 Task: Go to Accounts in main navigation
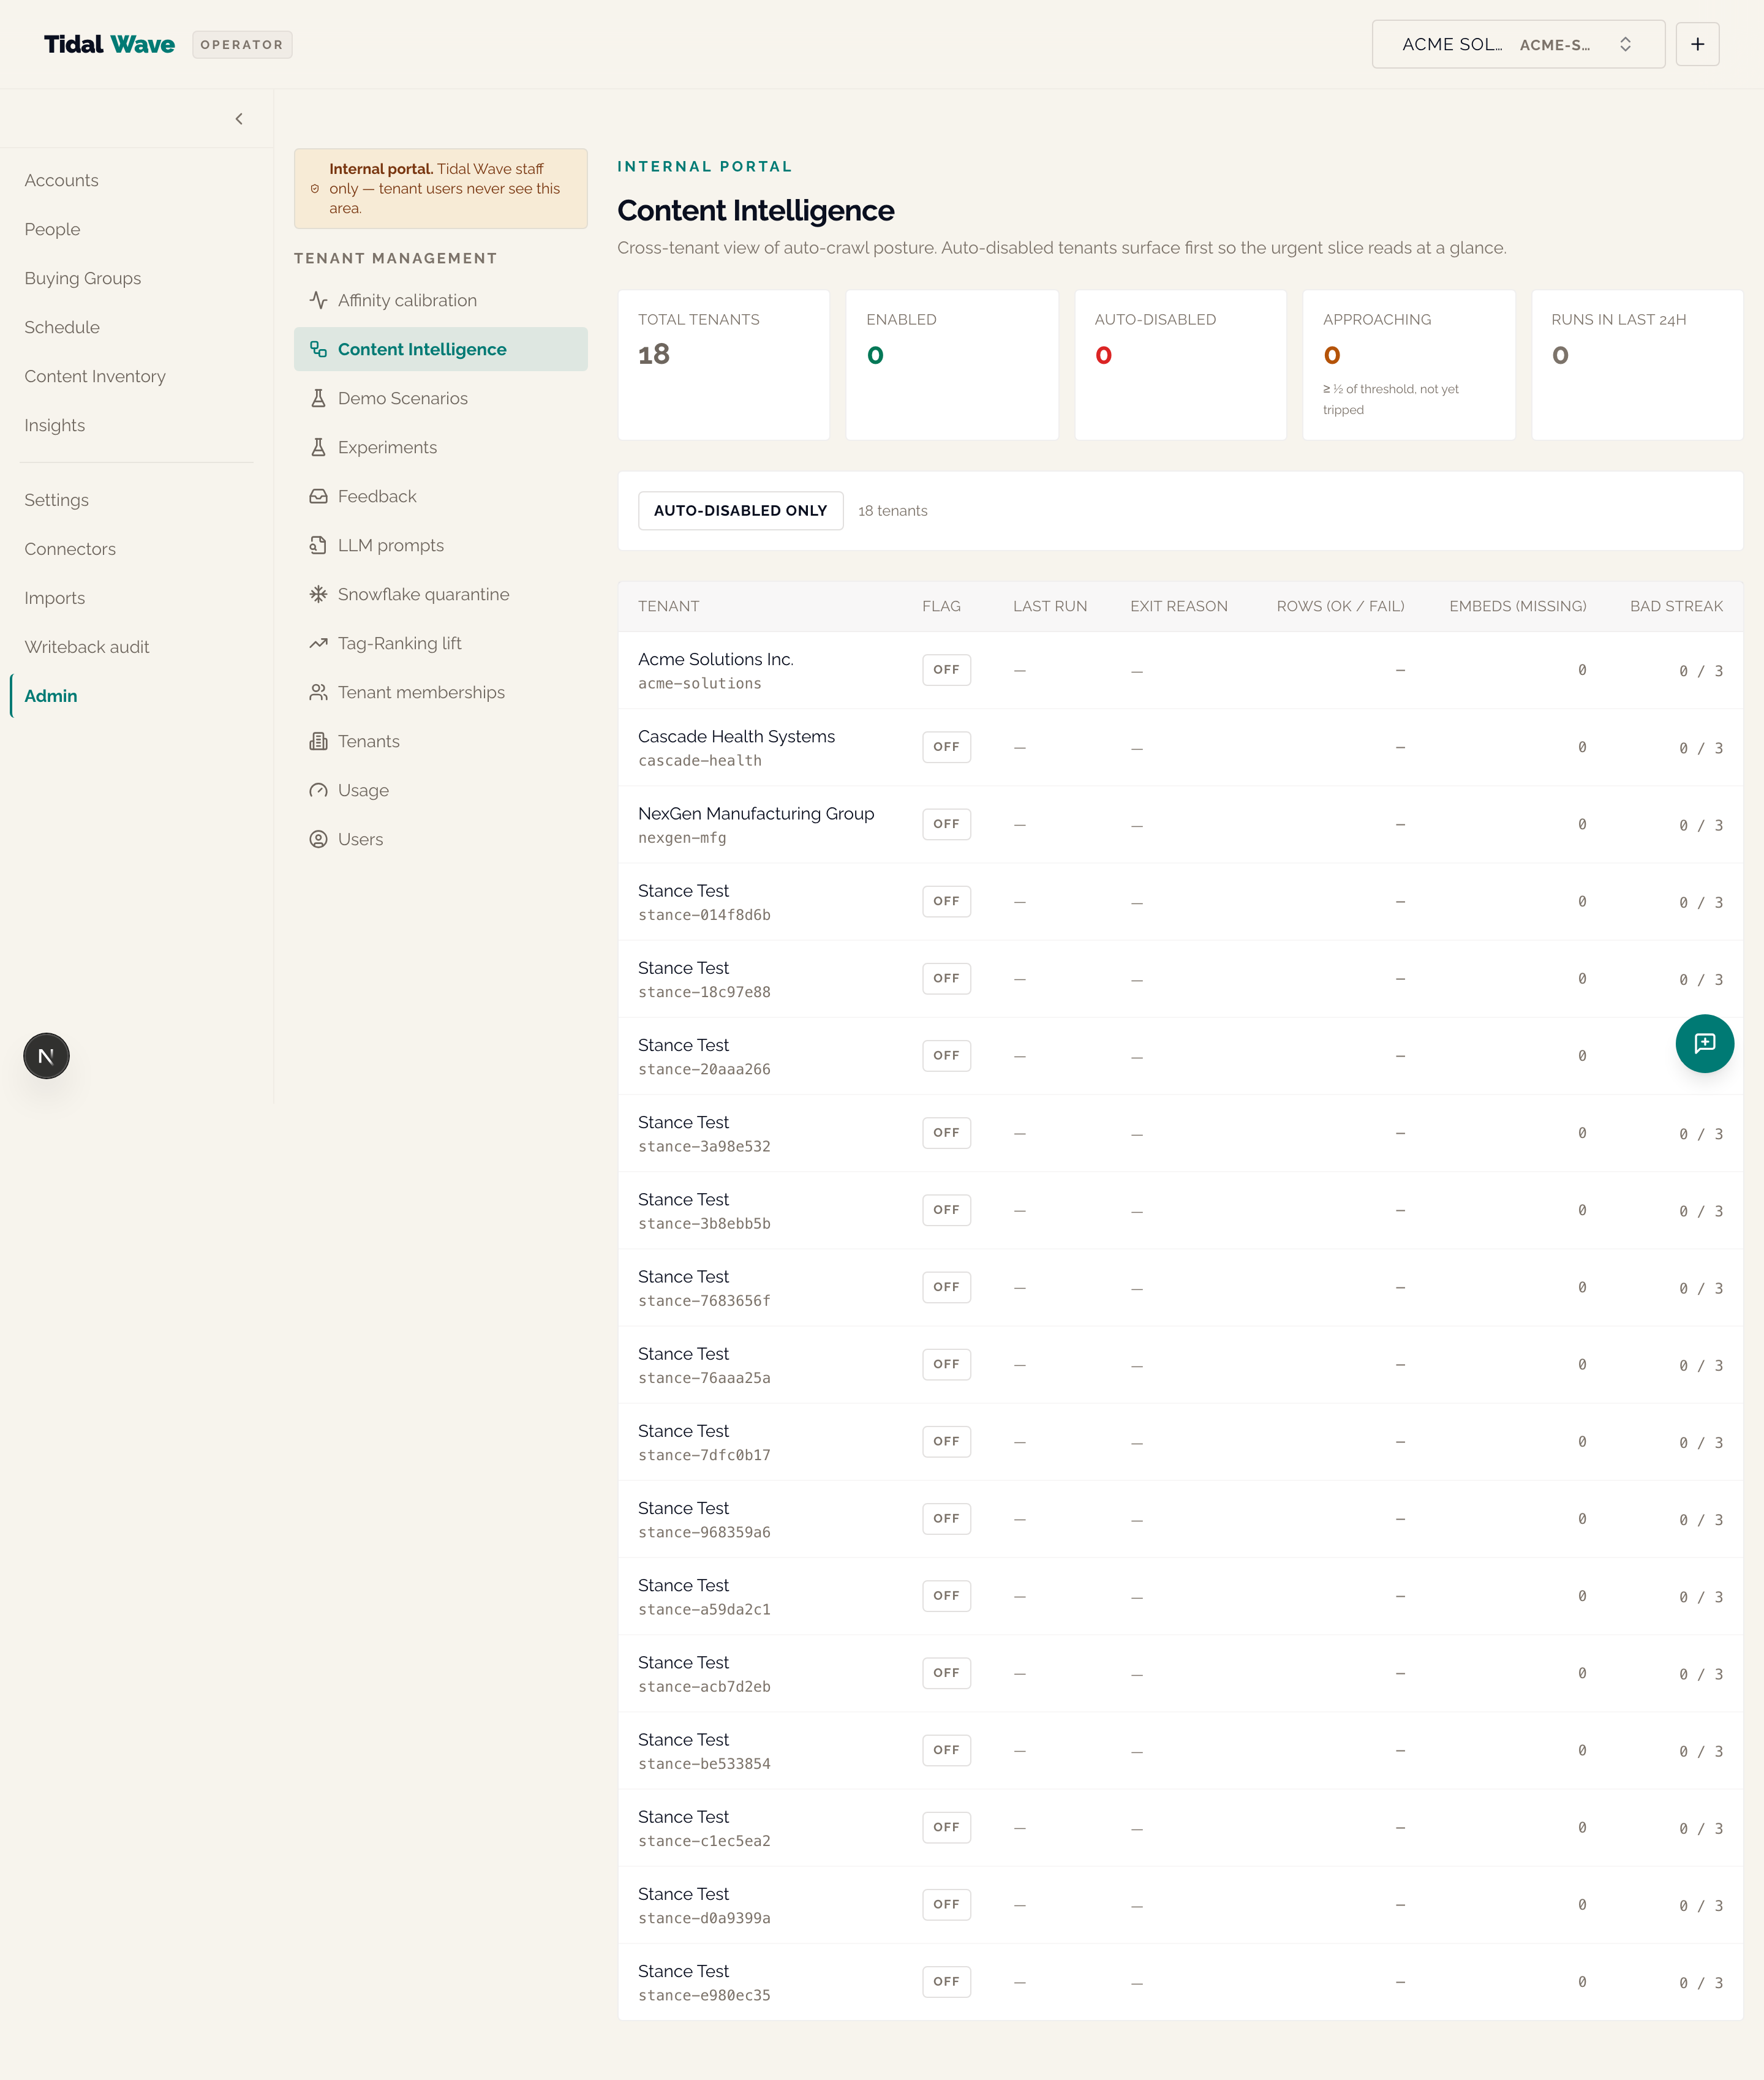point(61,180)
